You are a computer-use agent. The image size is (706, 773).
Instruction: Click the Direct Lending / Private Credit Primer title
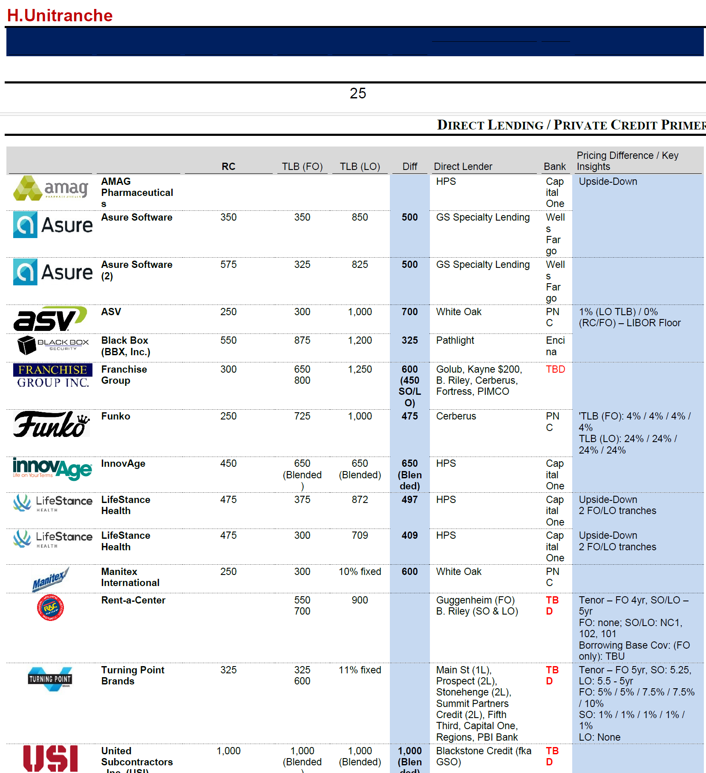coord(571,125)
